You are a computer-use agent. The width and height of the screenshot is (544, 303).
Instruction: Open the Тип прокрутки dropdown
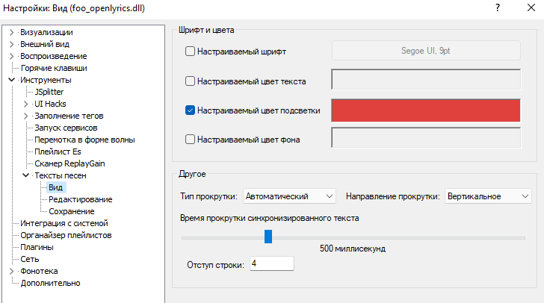click(290, 196)
